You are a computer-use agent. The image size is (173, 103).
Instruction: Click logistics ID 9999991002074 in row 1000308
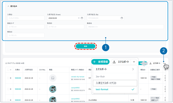point(79,90)
